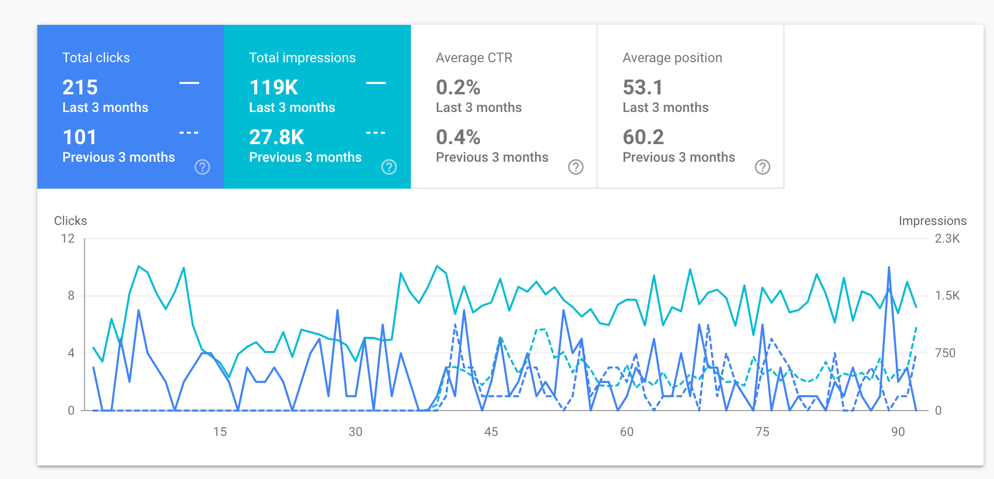Open help icon on Average CTR card
The height and width of the screenshot is (479, 994).
(x=576, y=167)
